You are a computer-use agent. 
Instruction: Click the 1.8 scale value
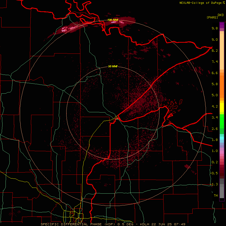215,140
